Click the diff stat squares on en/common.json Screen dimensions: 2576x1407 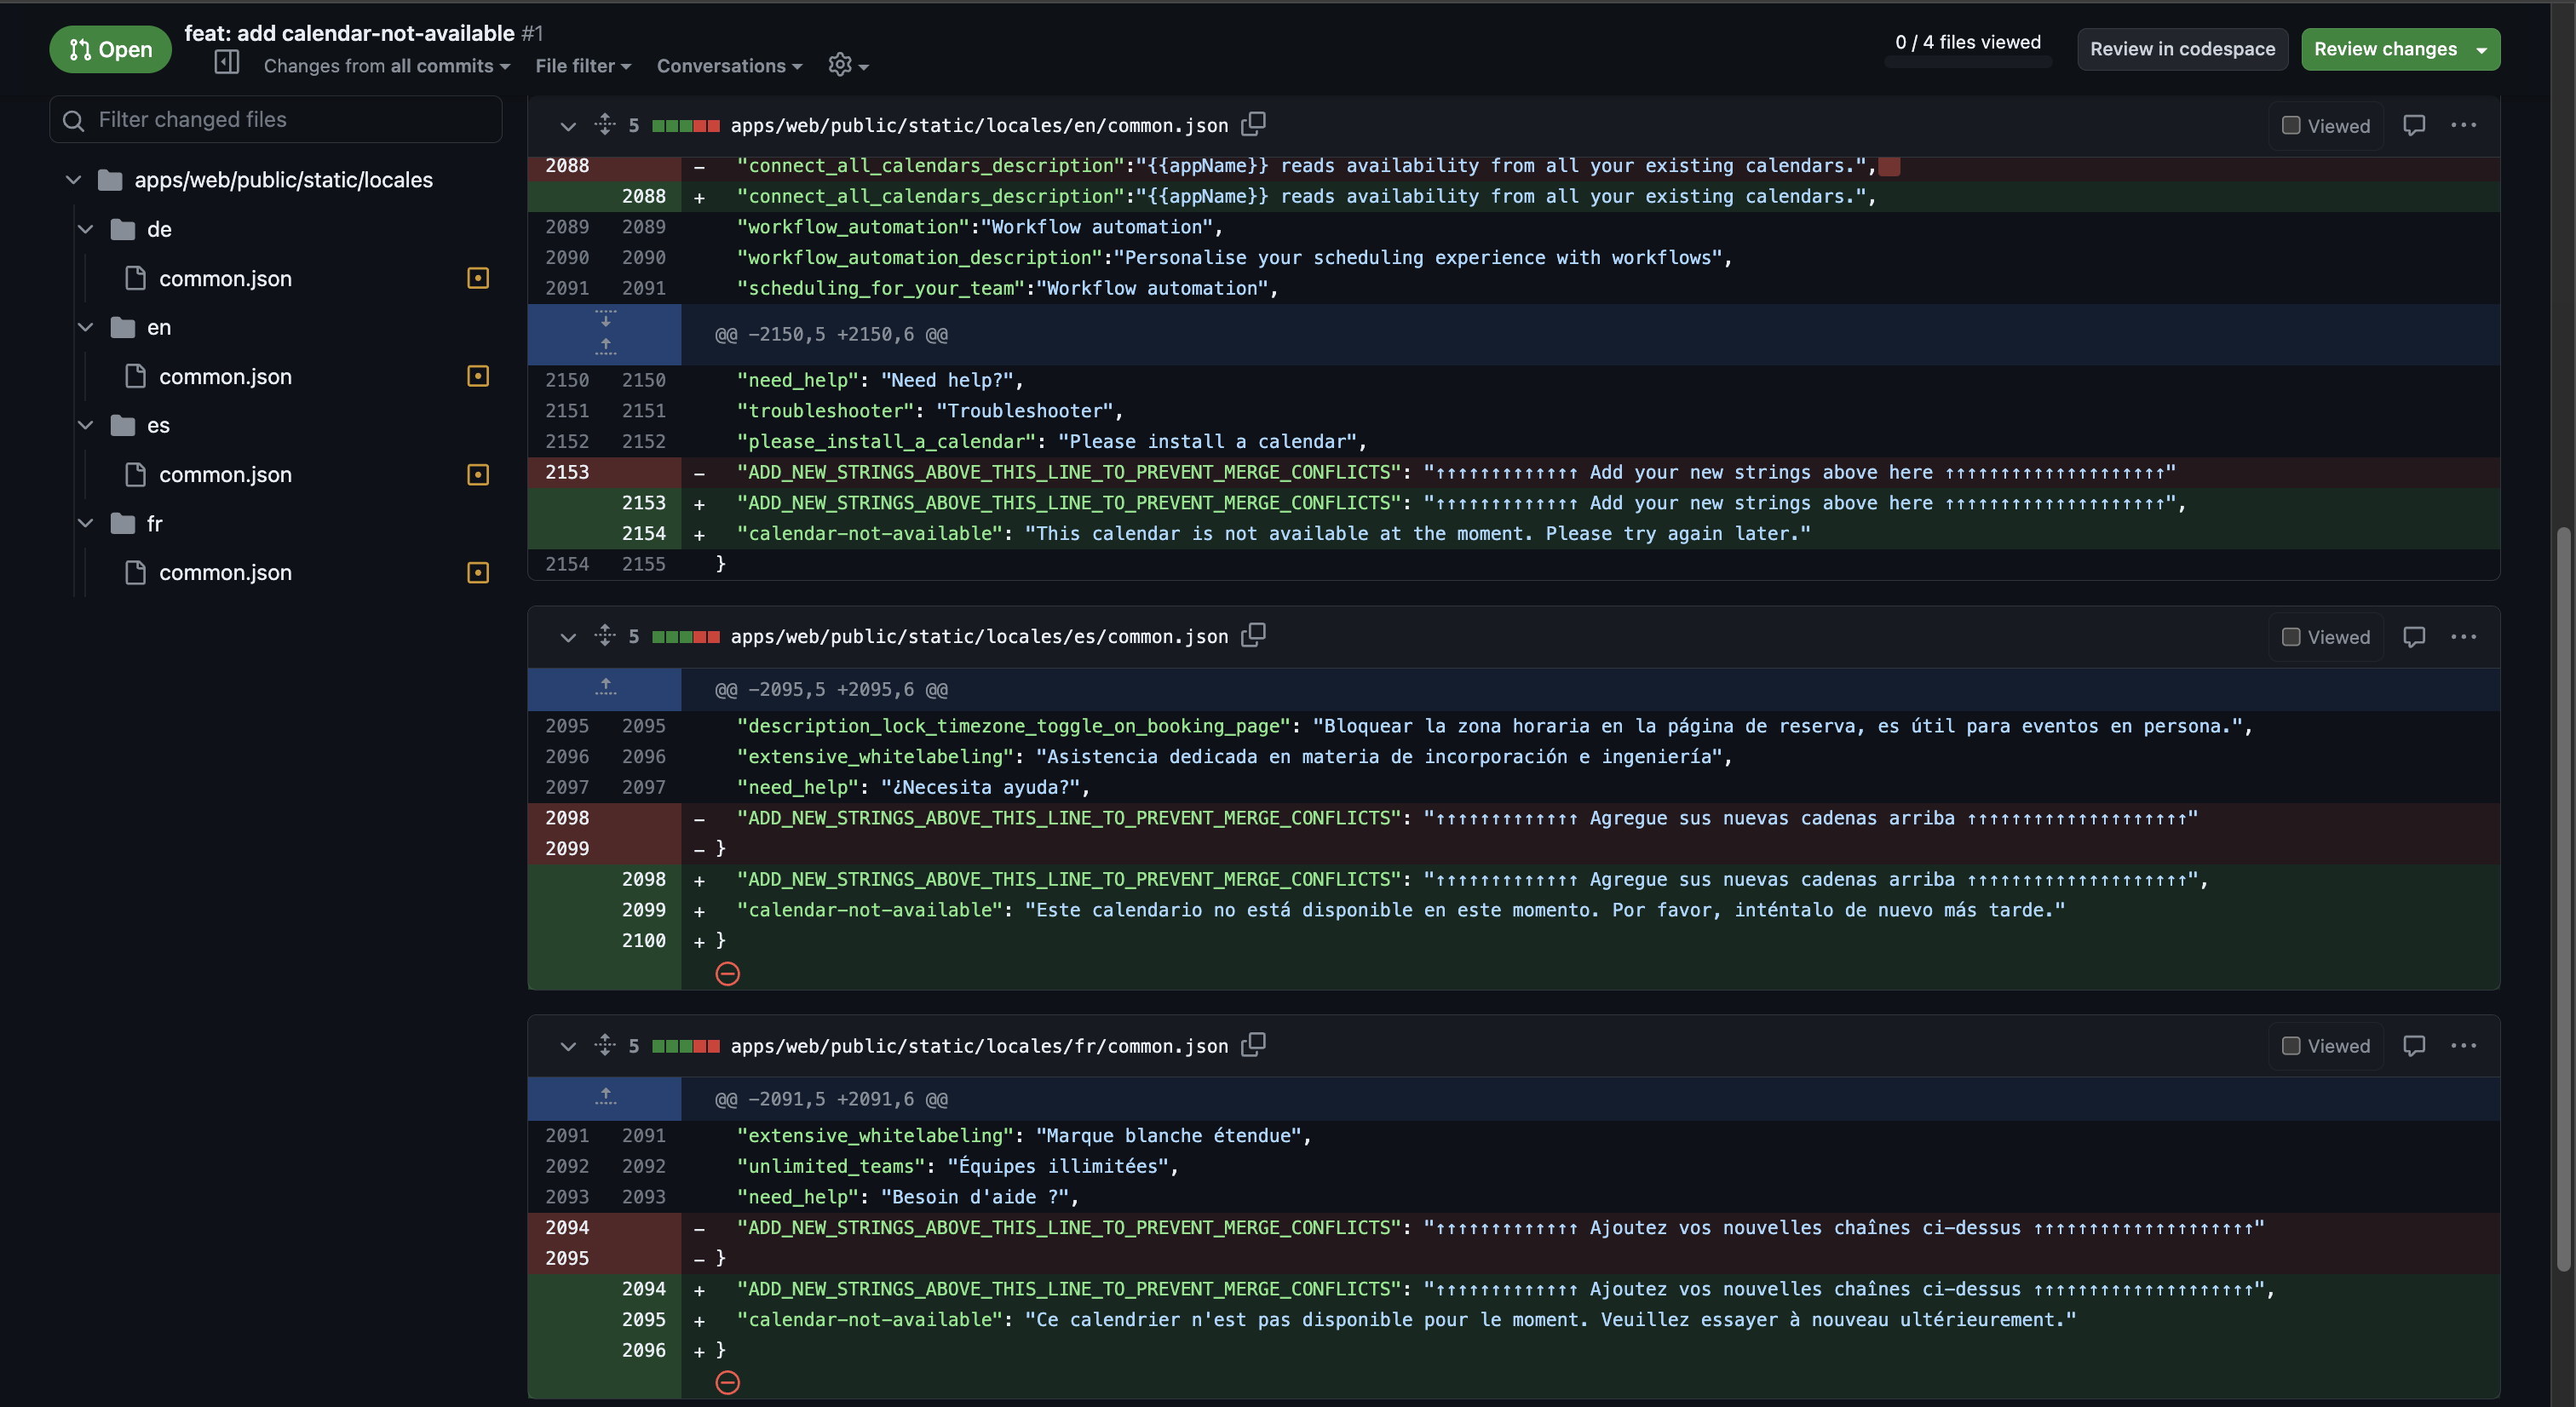[x=686, y=125]
